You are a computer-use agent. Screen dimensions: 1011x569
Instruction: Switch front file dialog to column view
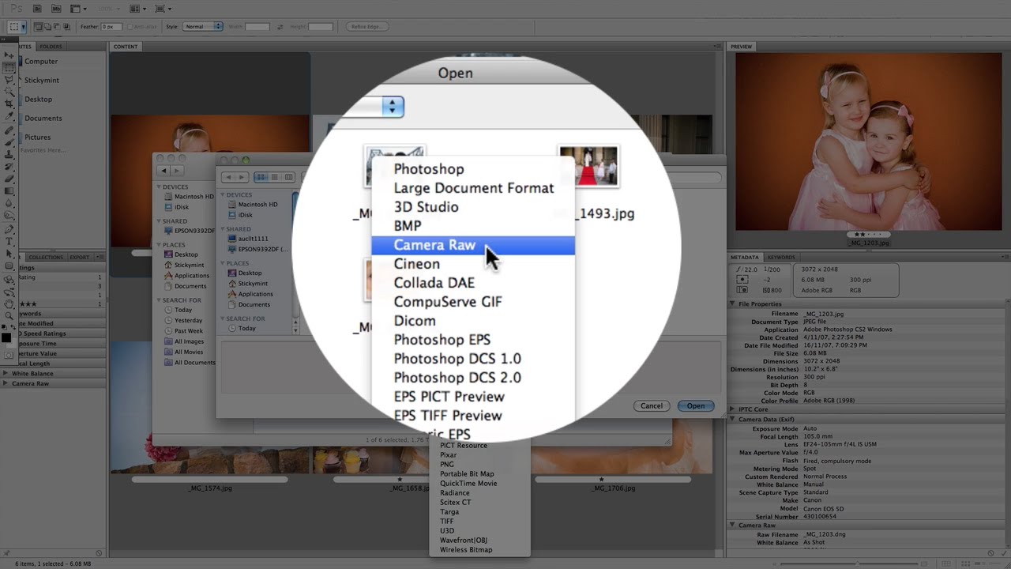point(288,177)
